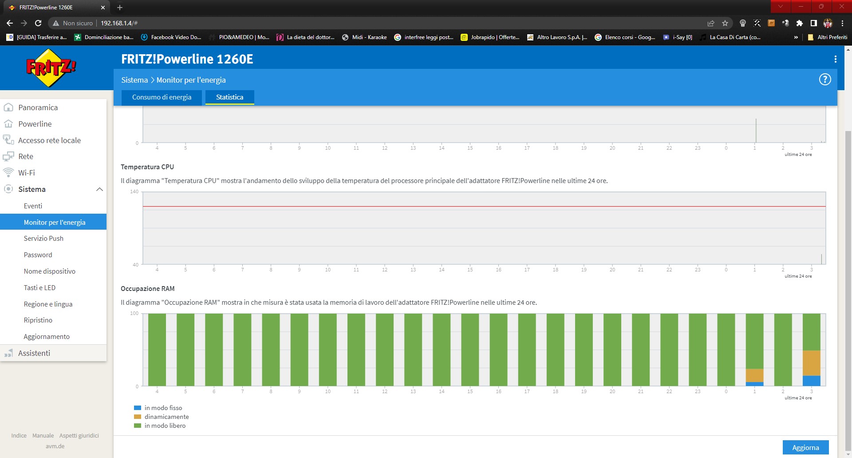
Task: Click the Manuale footer link
Action: tap(43, 436)
